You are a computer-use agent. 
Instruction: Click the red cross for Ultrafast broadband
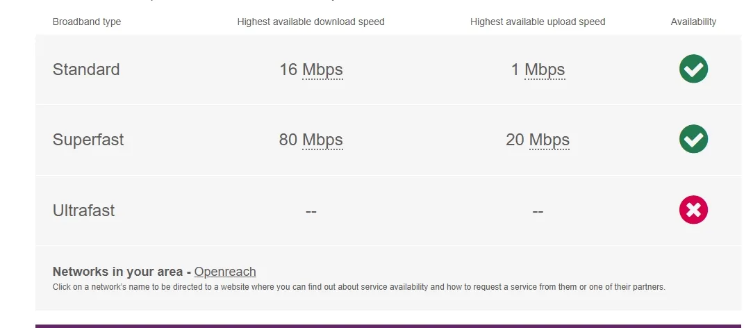click(693, 210)
